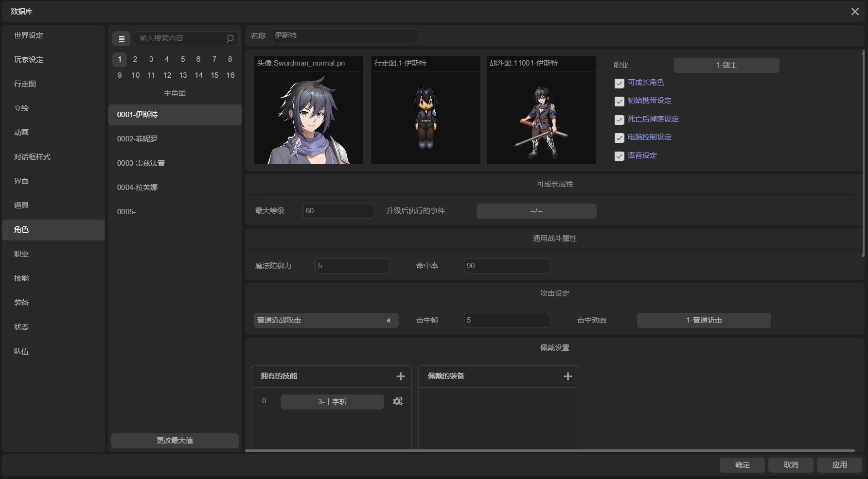Switch to character group page 16
This screenshot has width=868, height=479.
point(230,75)
